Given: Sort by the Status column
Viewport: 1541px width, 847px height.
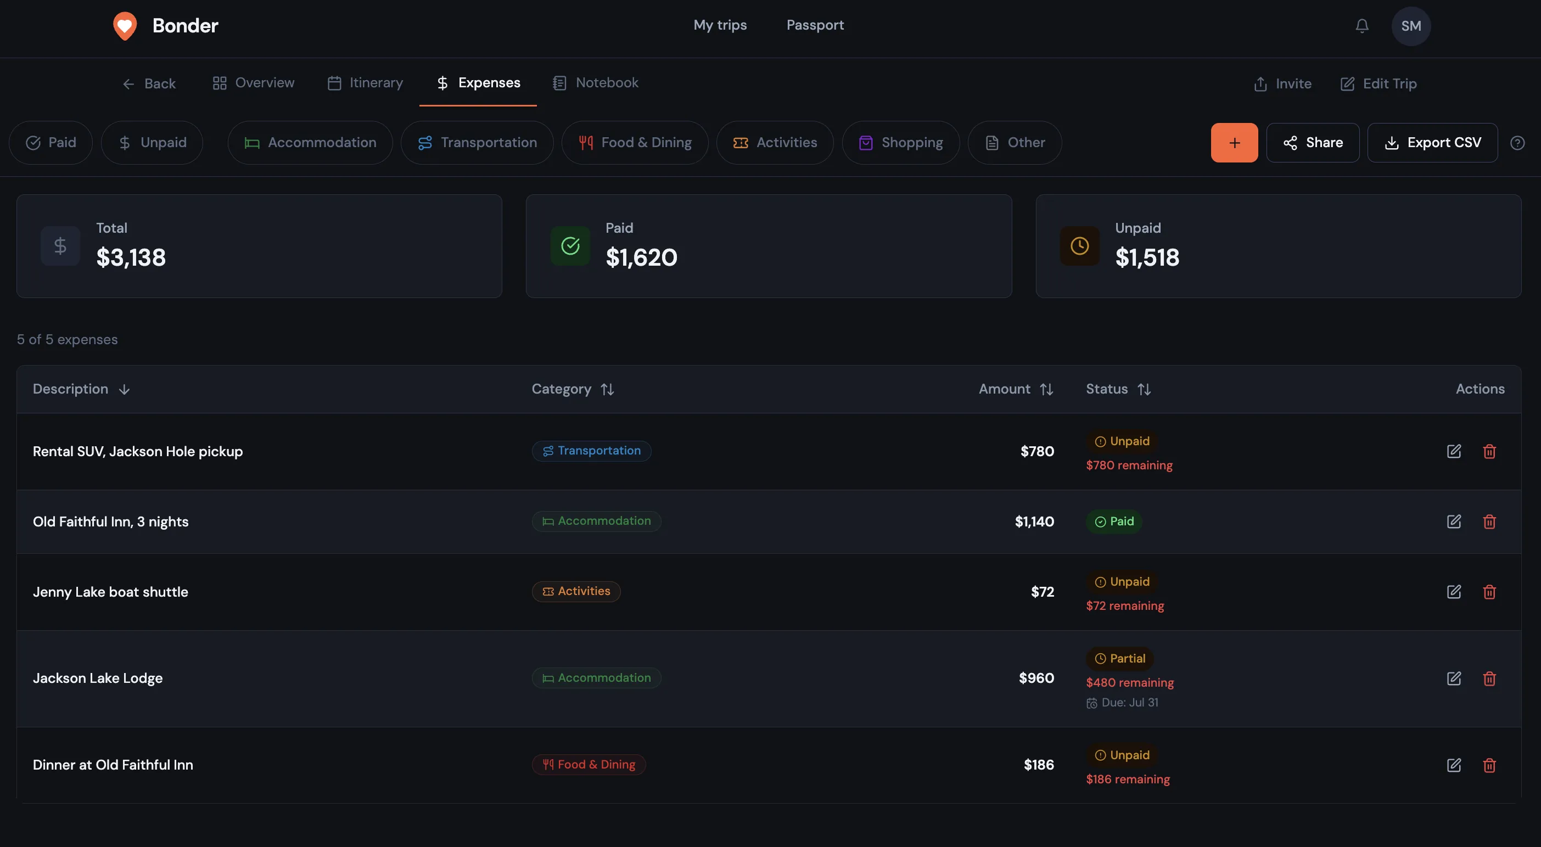Looking at the screenshot, I should [1119, 389].
